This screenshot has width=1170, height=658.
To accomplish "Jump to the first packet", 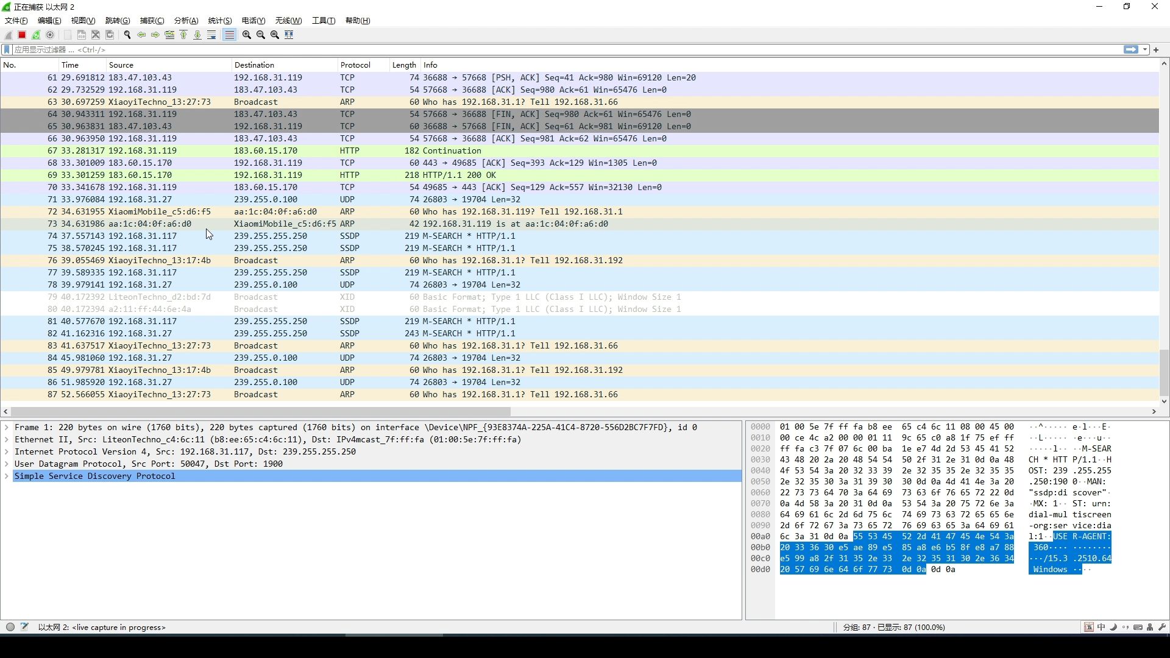I will click(183, 35).
